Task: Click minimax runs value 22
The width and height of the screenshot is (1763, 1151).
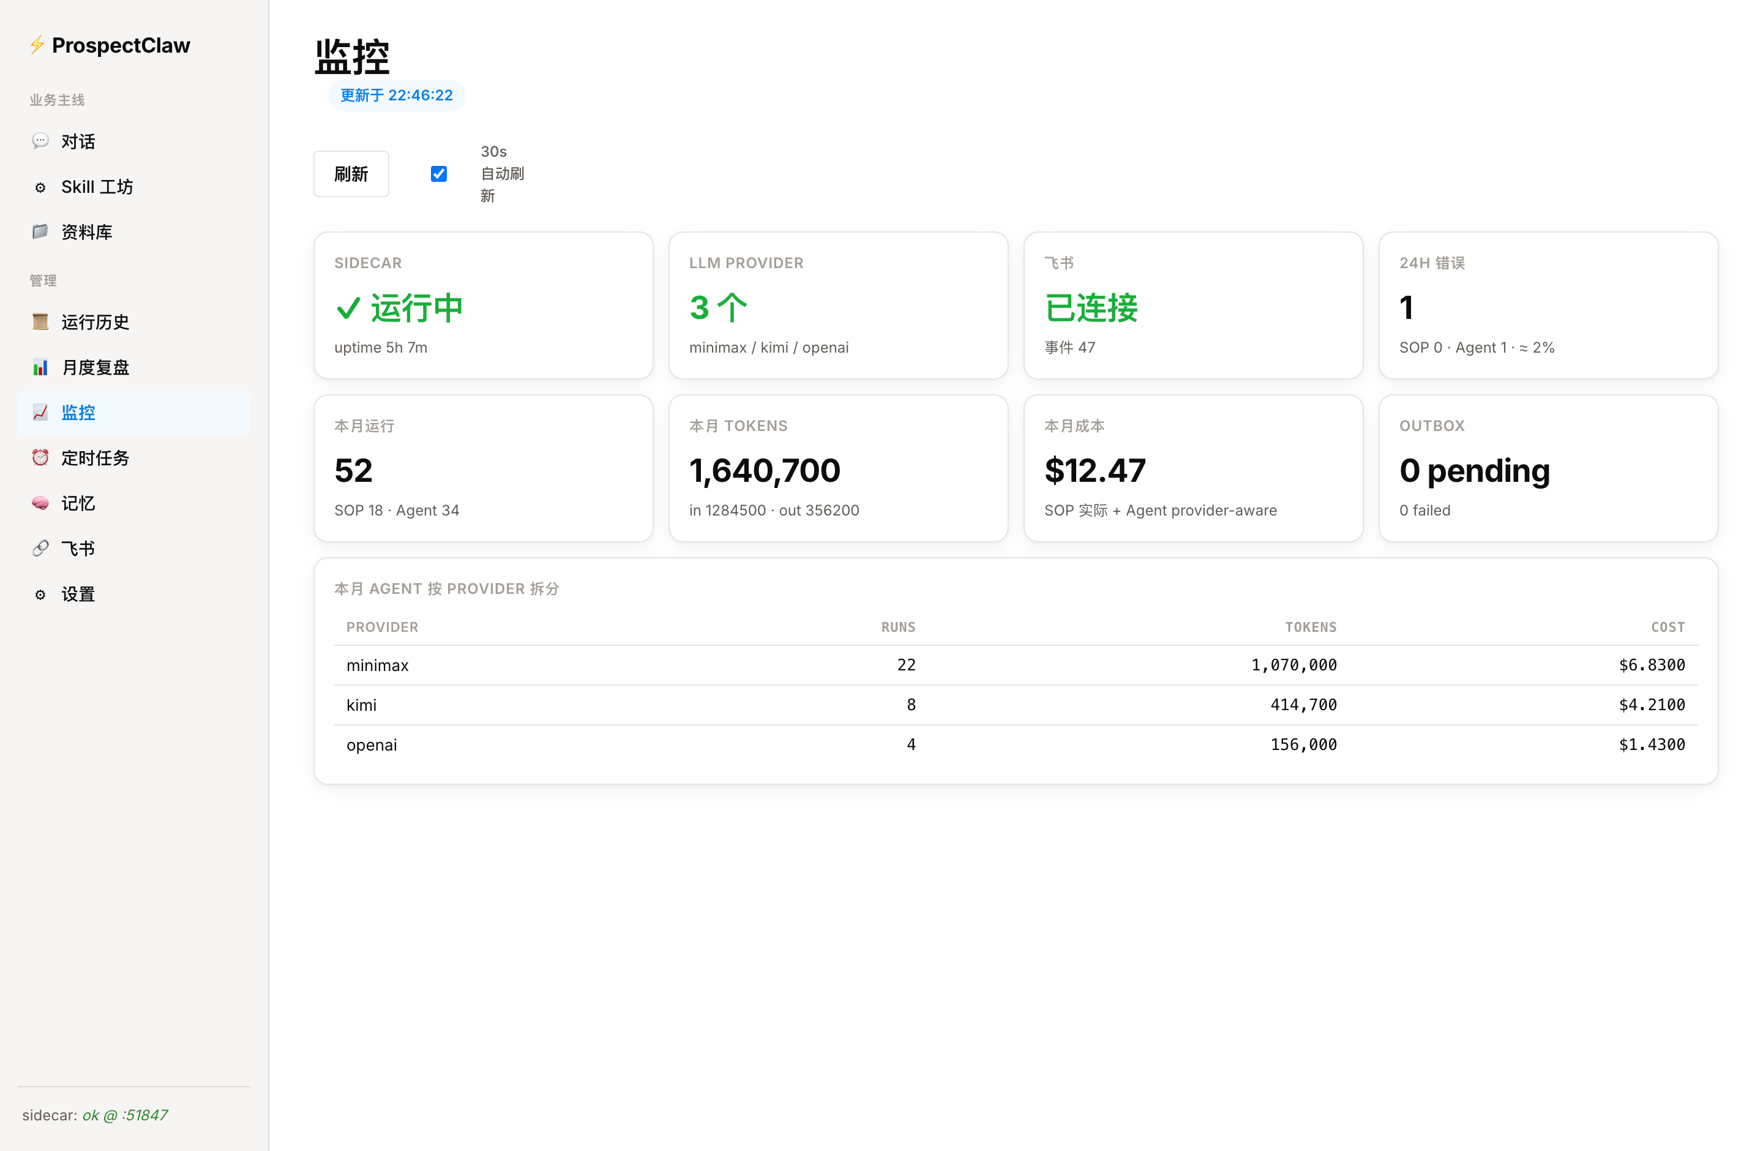Action: (906, 665)
